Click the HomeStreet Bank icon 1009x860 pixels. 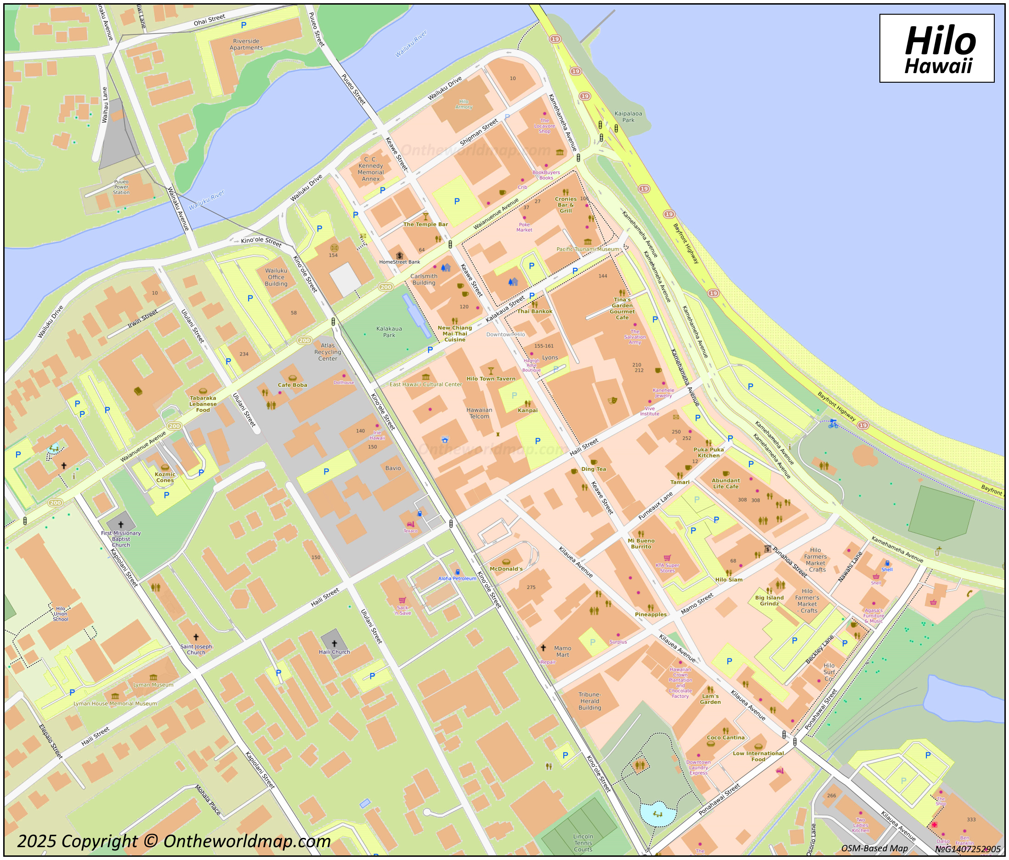point(399,256)
